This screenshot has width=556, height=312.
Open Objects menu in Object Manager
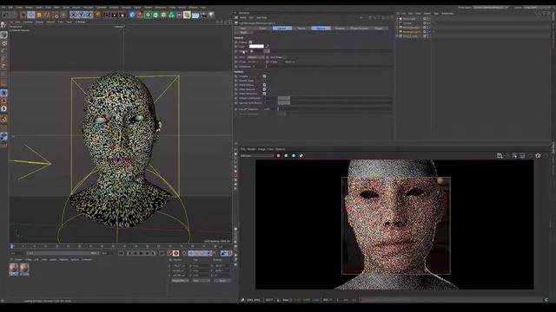tap(427, 14)
